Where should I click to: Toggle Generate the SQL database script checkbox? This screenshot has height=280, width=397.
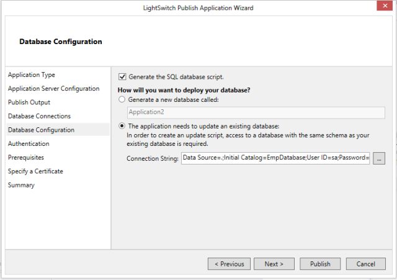122,77
